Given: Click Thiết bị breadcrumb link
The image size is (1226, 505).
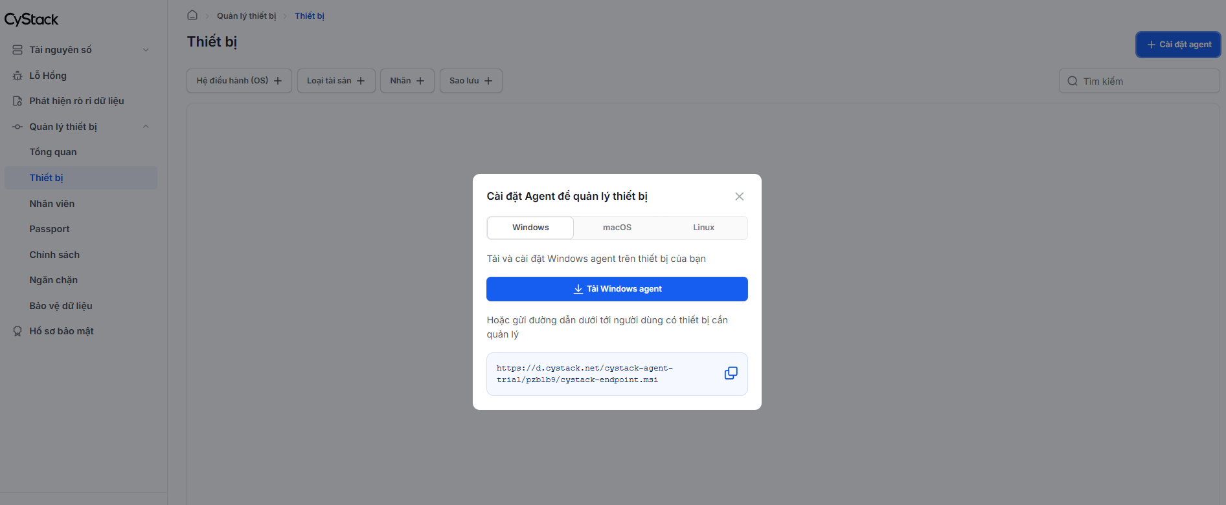Looking at the screenshot, I should [x=310, y=16].
